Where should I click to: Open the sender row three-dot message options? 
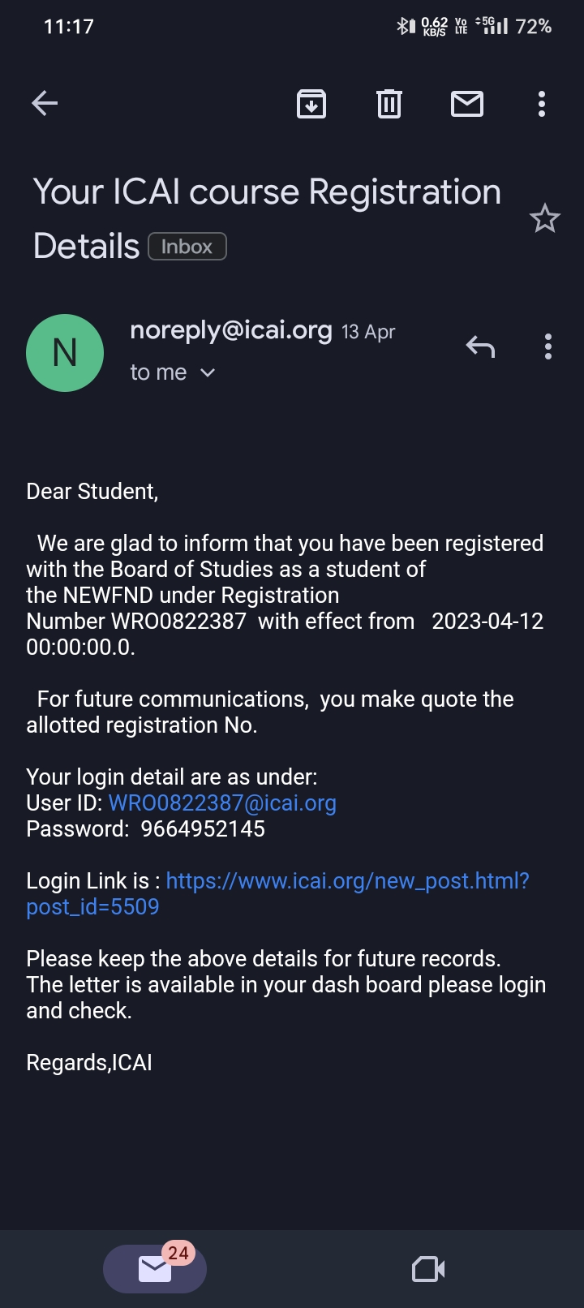548,347
